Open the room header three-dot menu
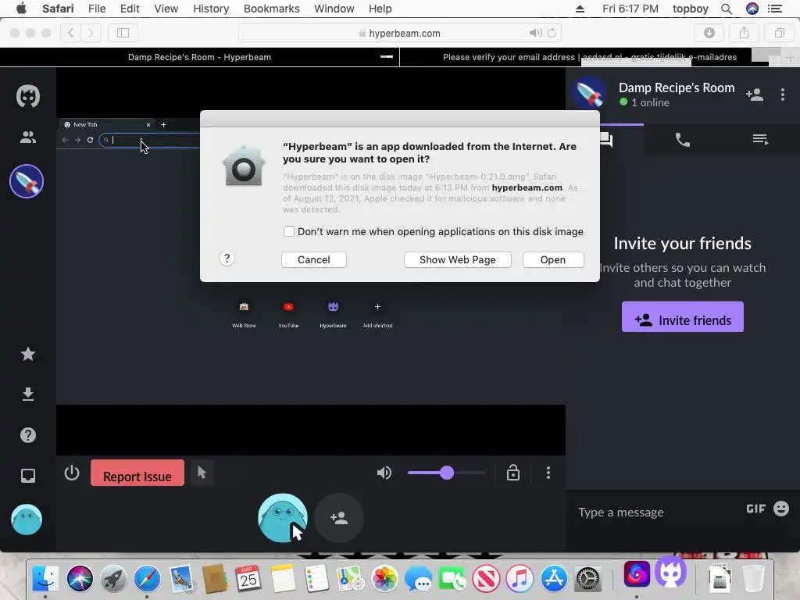The width and height of the screenshot is (800, 600). click(782, 95)
